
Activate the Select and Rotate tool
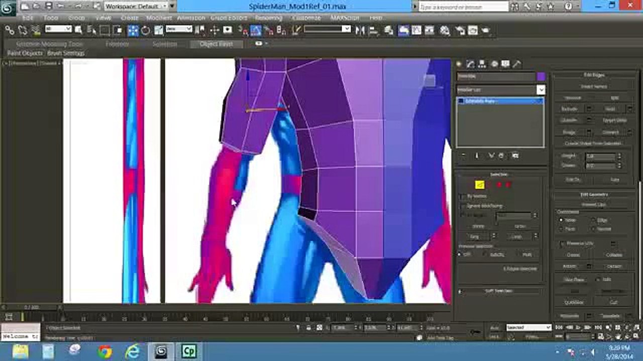pyautogui.click(x=146, y=30)
